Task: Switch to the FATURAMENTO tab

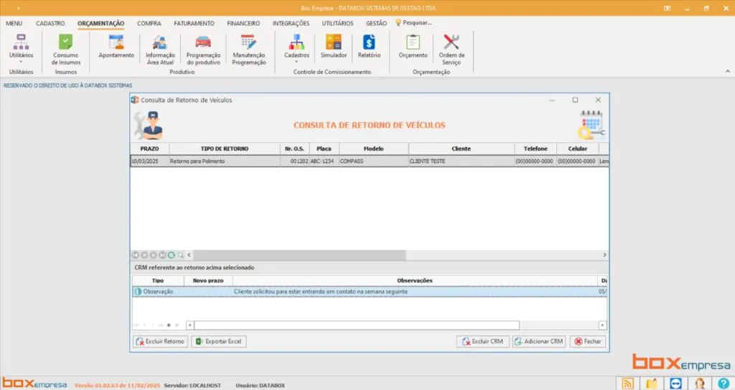Action: tap(194, 23)
